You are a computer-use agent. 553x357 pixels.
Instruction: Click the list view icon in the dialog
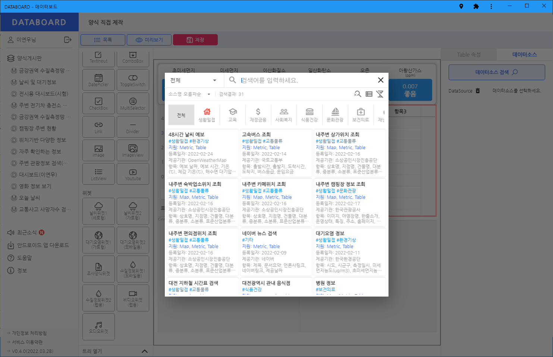(369, 94)
